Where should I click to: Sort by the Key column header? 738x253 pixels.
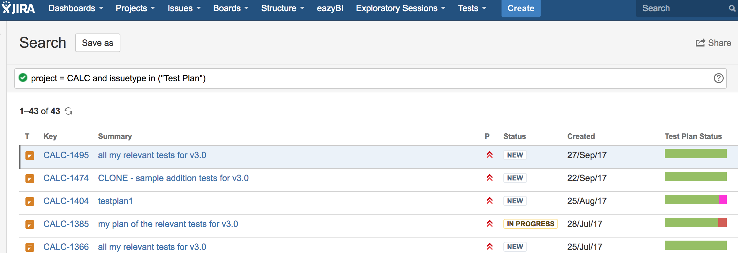(x=50, y=136)
